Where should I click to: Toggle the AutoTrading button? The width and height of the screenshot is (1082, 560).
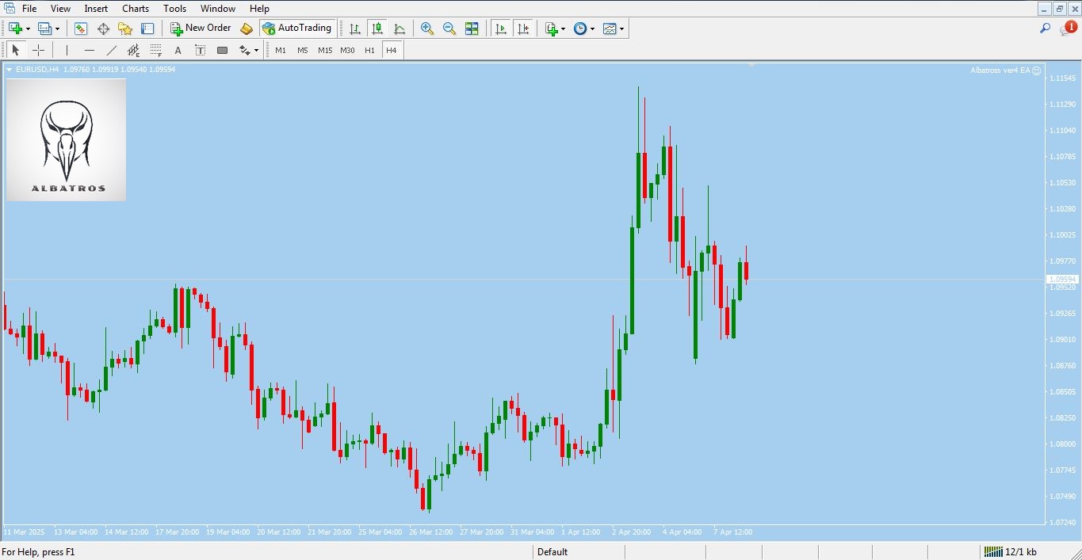[x=297, y=29]
